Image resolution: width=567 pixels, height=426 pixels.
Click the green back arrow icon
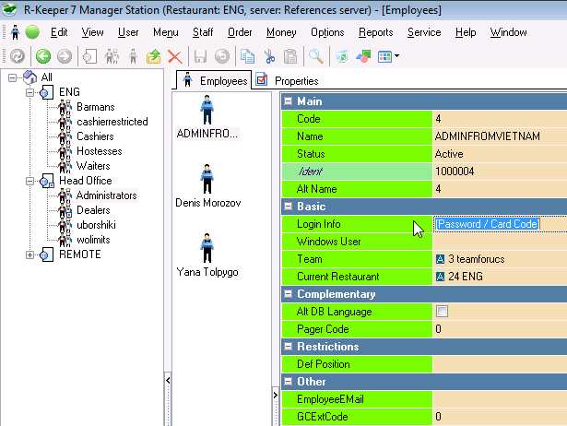pyautogui.click(x=43, y=56)
